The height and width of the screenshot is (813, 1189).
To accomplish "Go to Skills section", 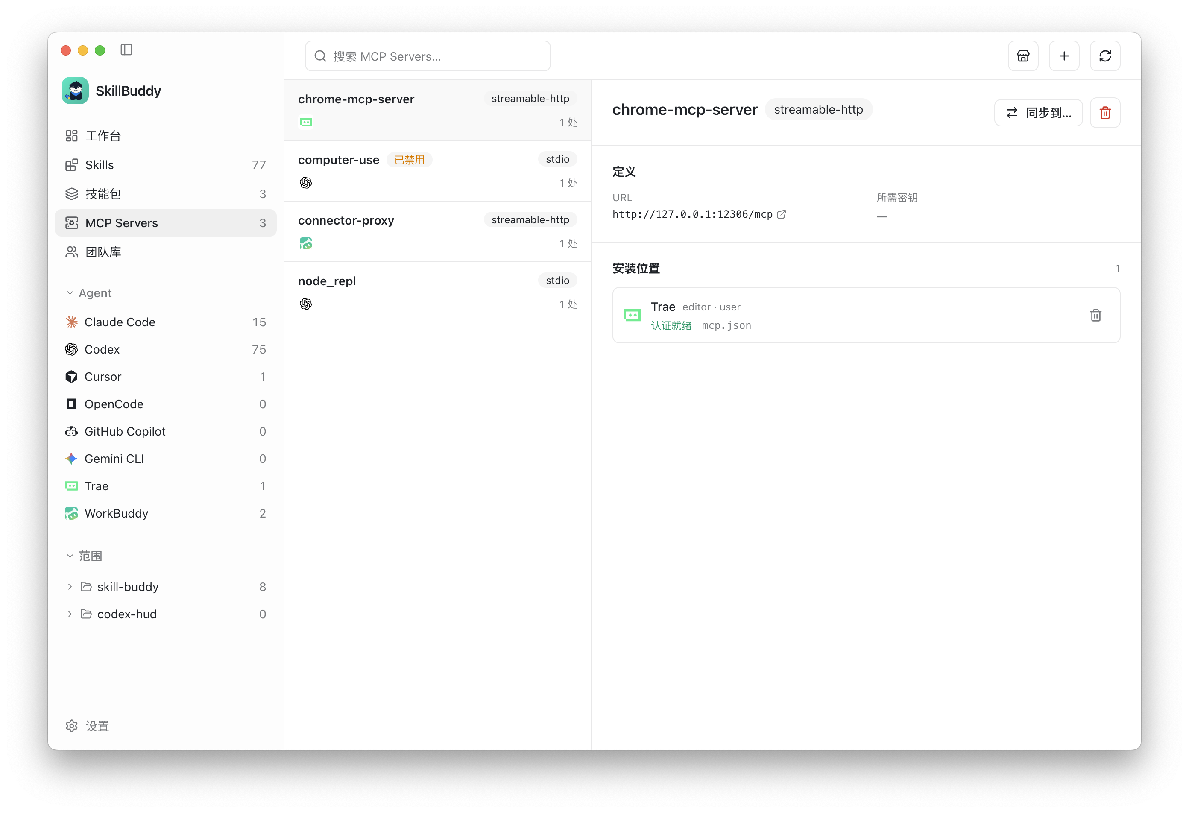I will pos(165,165).
